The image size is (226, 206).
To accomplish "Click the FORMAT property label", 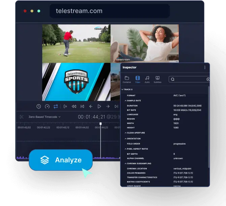I will 131,96.
